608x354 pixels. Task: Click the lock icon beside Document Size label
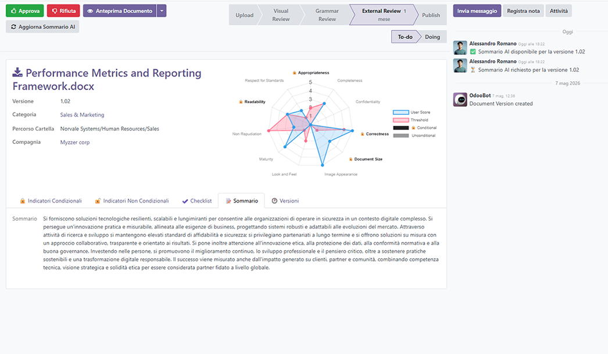[x=351, y=159]
